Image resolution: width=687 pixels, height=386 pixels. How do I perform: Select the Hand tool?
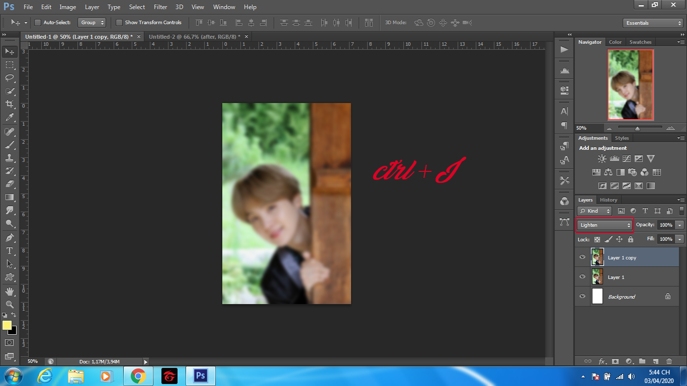point(10,291)
